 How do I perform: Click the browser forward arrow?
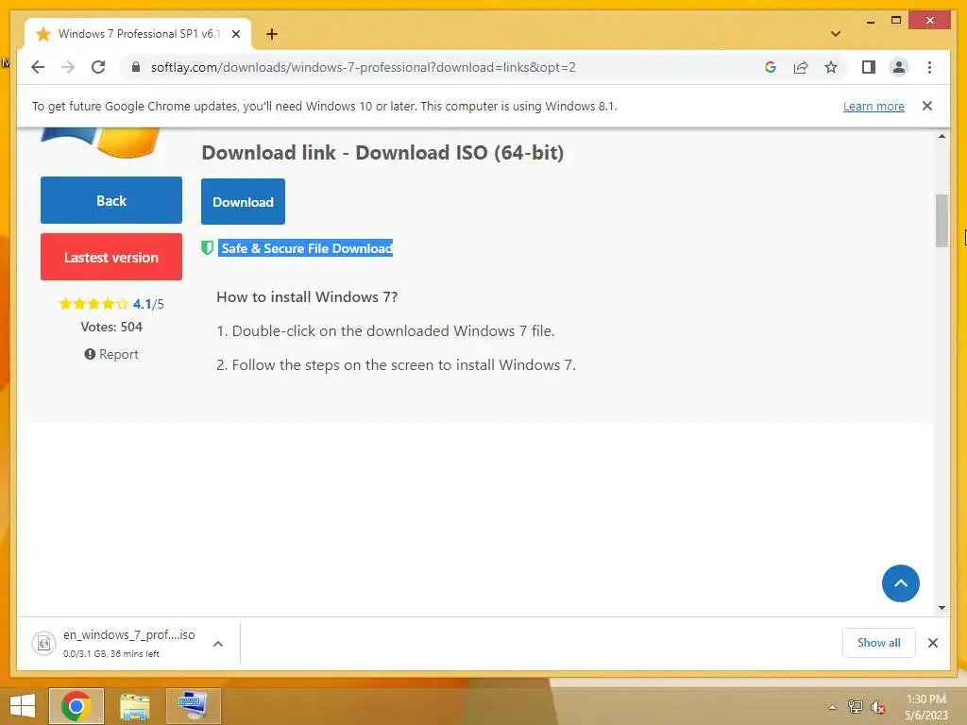tap(68, 67)
